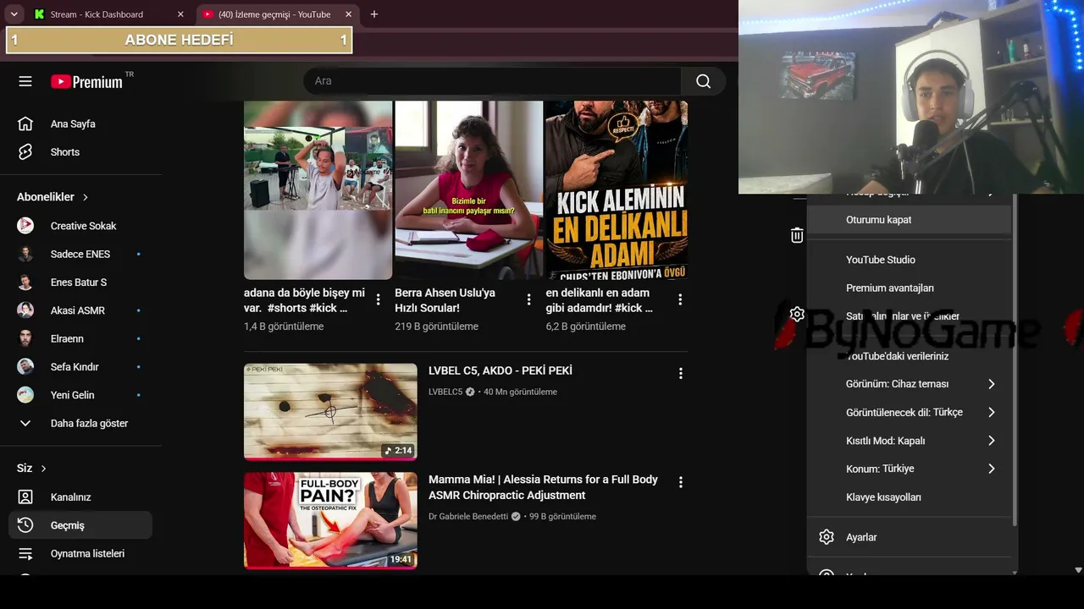Open YouTube'daki verileriniz menu entry

[910, 356]
